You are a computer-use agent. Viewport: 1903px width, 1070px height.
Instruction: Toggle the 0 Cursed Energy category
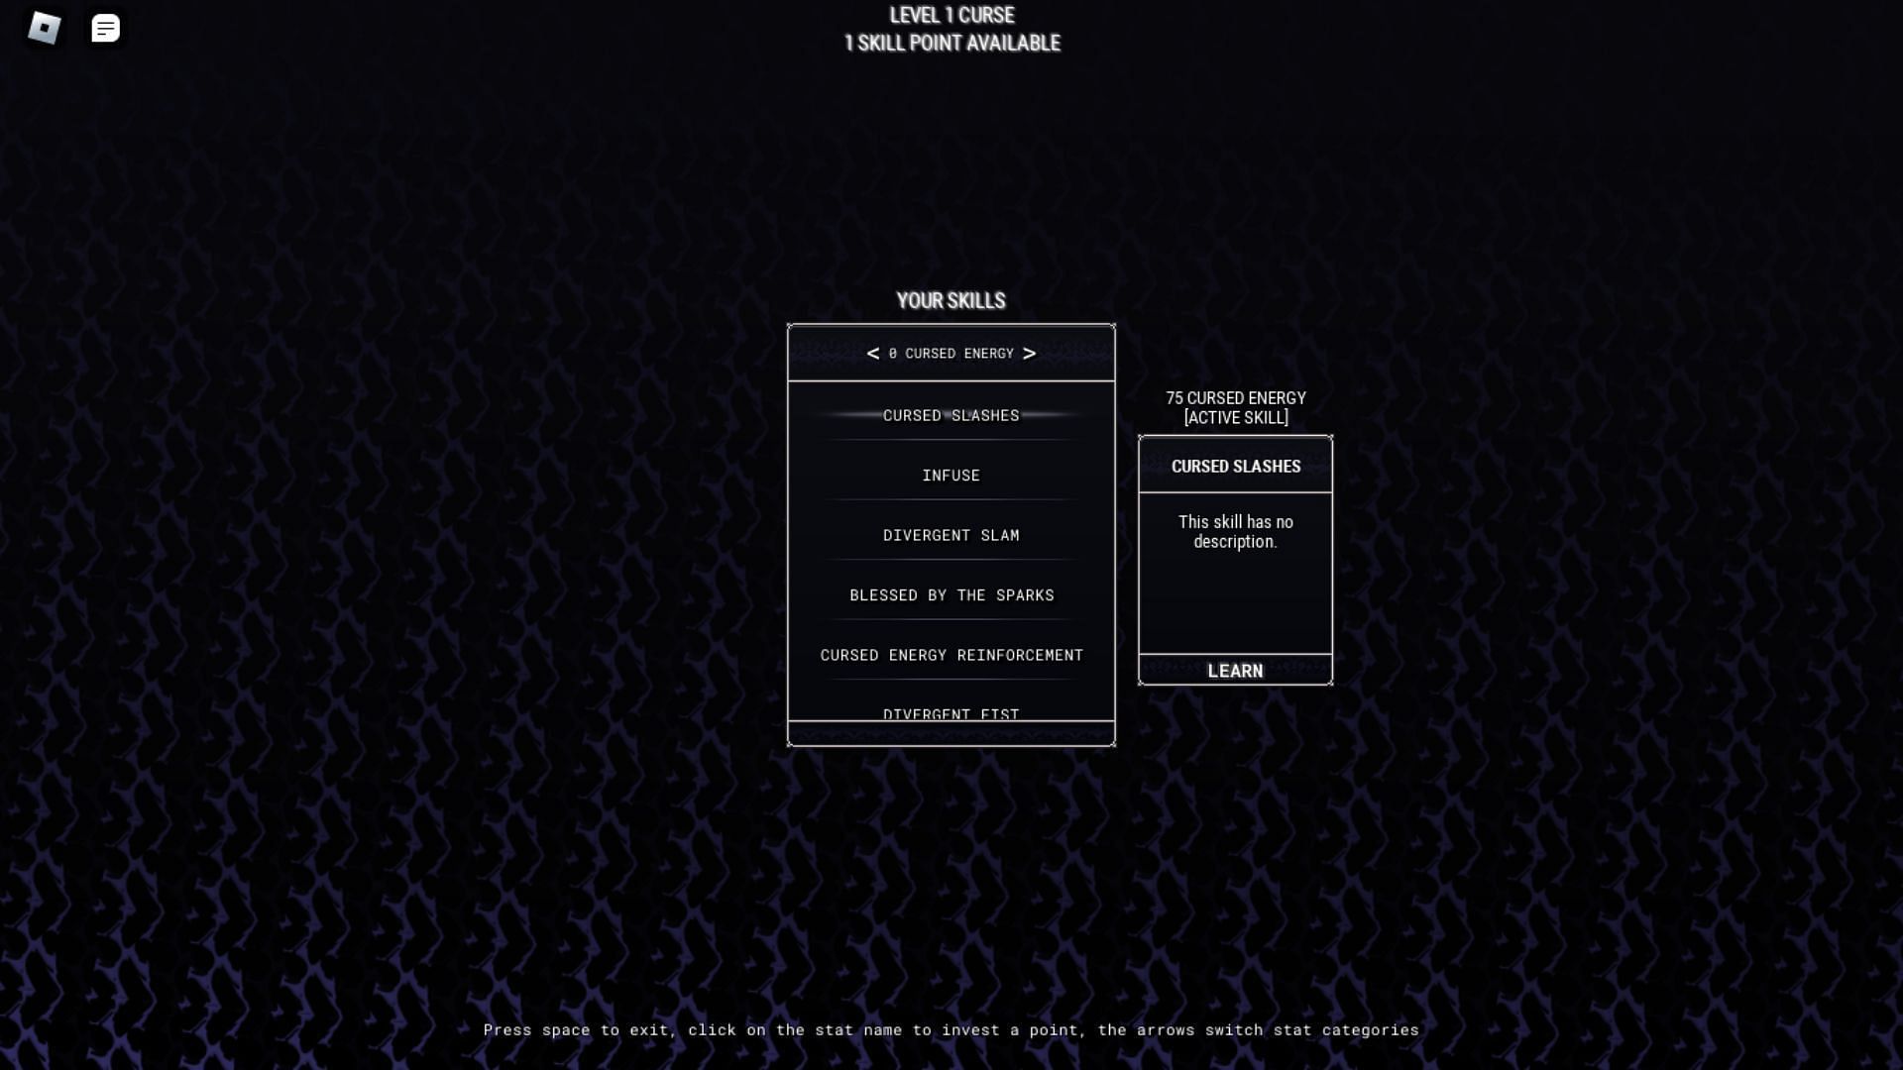[951, 352]
